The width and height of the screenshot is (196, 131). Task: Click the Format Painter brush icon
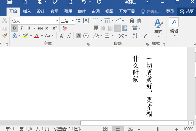tap(4, 35)
